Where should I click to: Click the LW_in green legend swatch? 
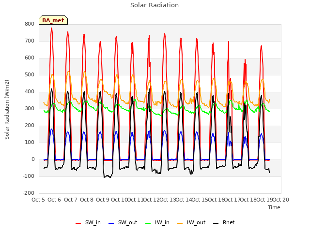click(148, 223)
